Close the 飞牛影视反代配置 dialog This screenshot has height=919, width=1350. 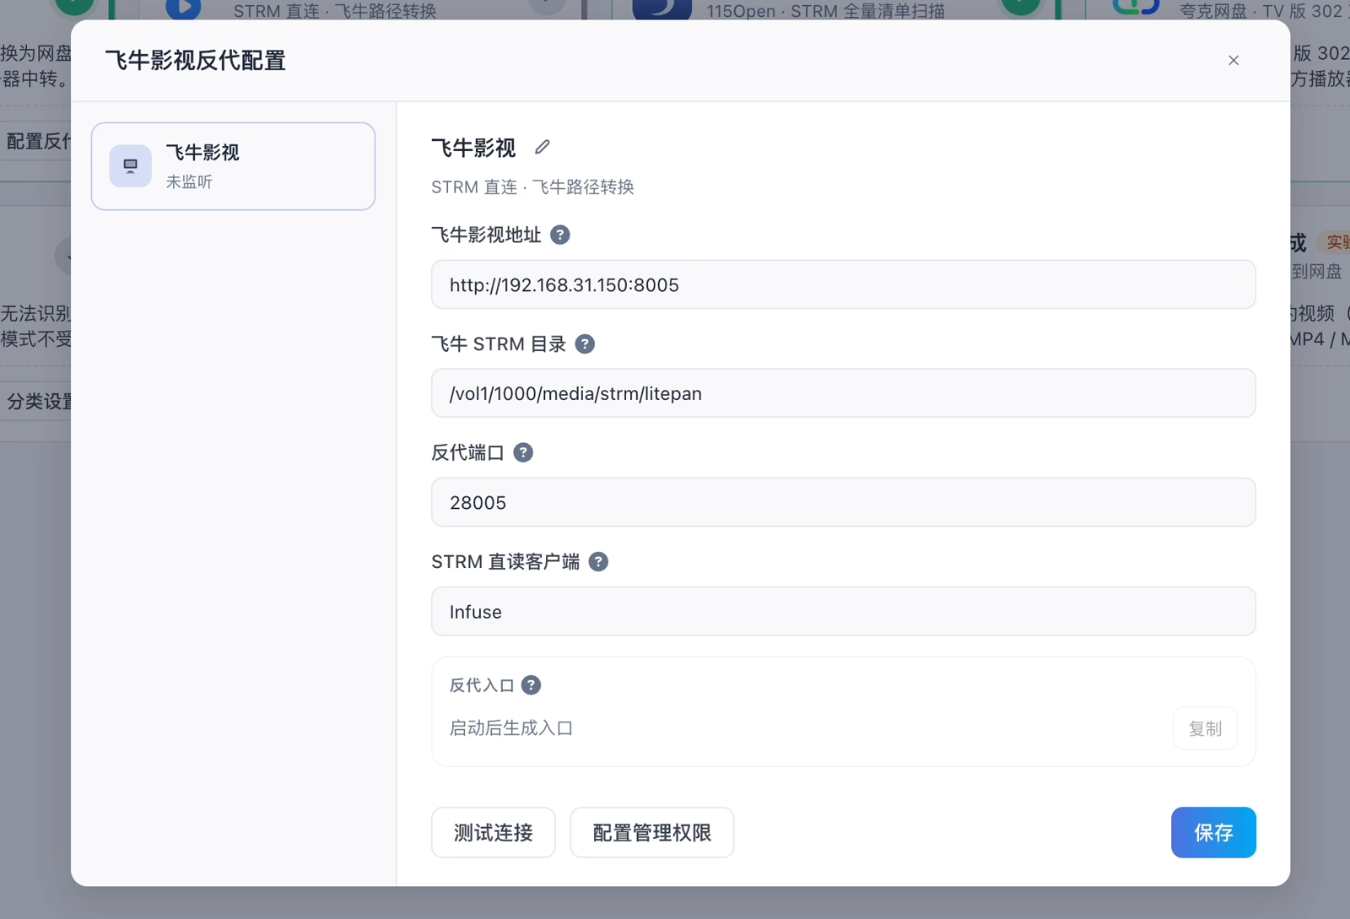[x=1234, y=60]
